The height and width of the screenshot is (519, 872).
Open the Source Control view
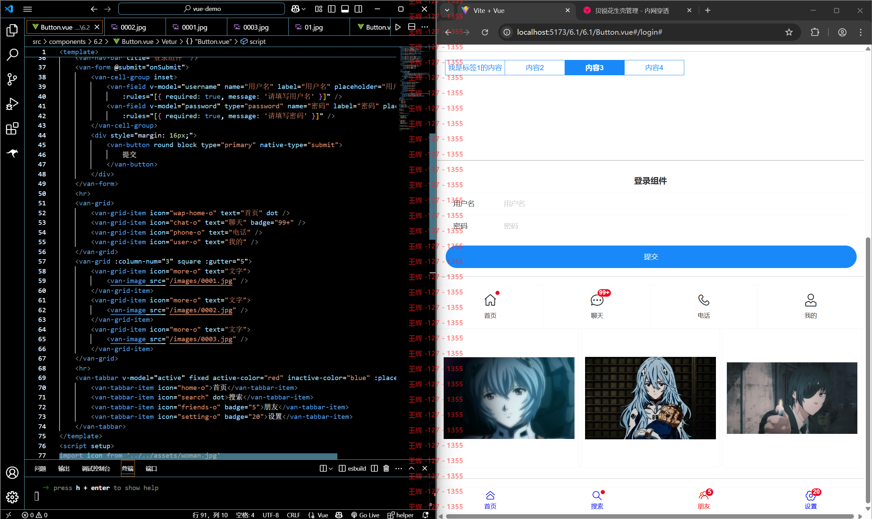pyautogui.click(x=12, y=79)
